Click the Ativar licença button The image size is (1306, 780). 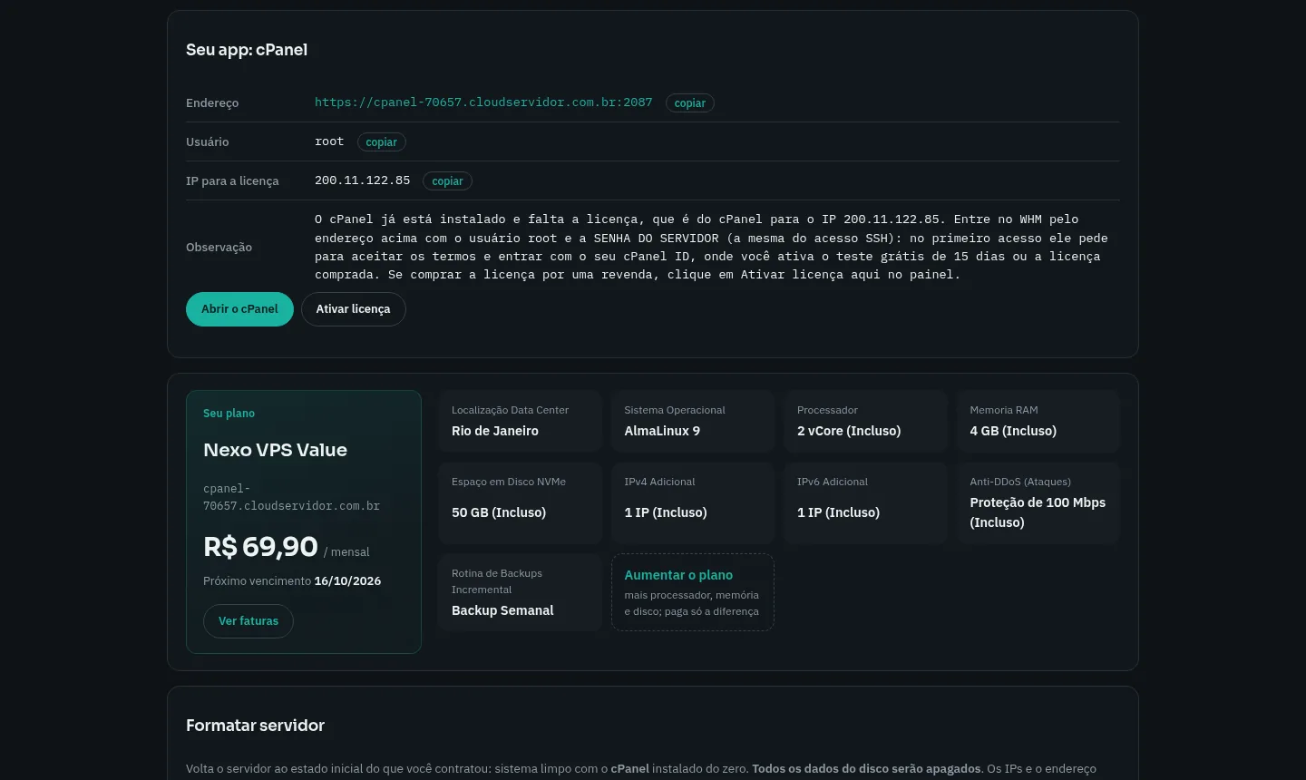pos(353,309)
